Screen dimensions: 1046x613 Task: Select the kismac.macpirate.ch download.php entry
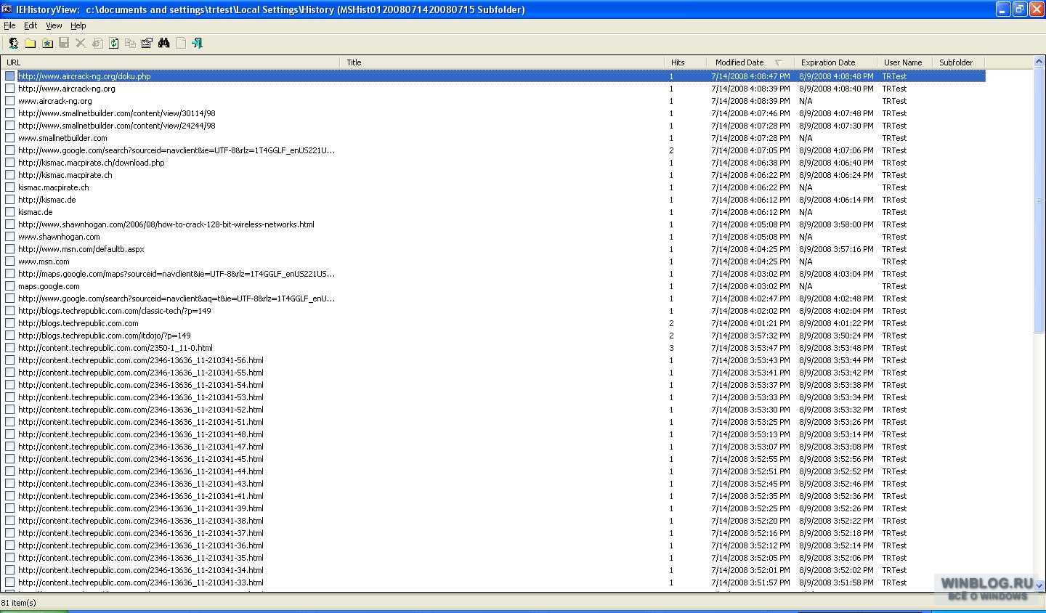(92, 163)
